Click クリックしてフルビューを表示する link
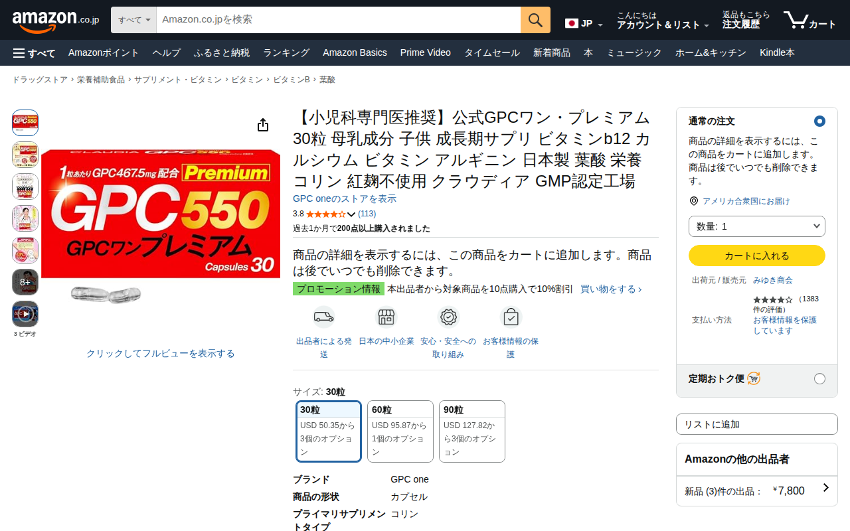This screenshot has height=531, width=850. [161, 354]
